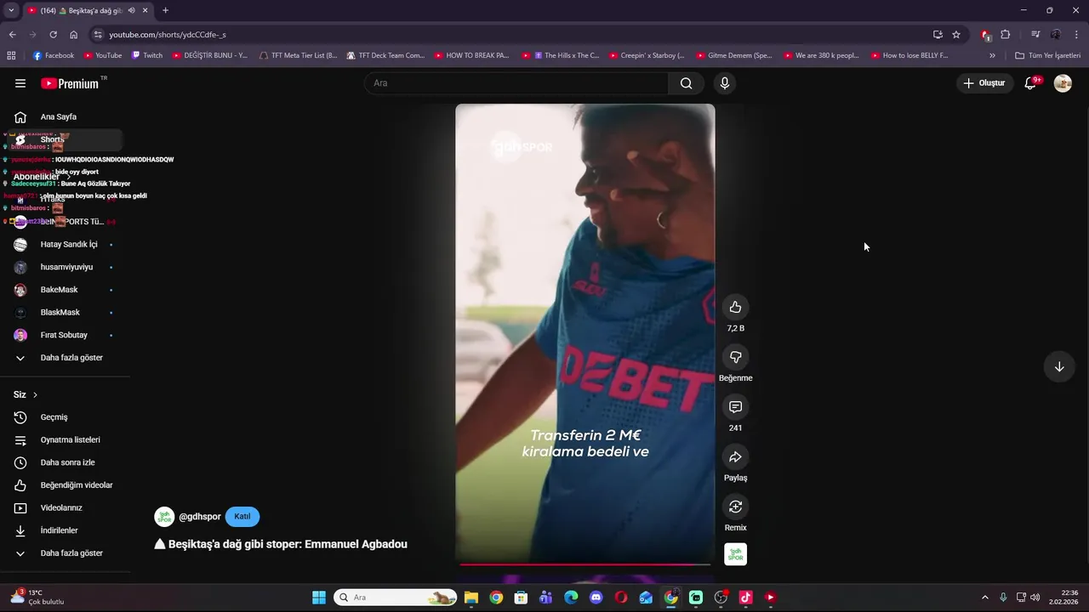Show more bookmarks with the chevron
Image resolution: width=1089 pixels, height=612 pixels.
(992, 55)
